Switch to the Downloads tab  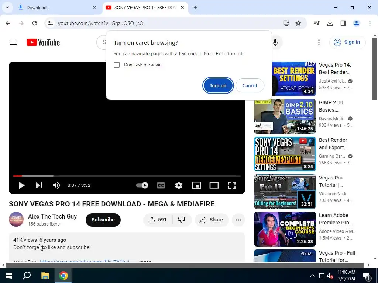pyautogui.click(x=57, y=7)
